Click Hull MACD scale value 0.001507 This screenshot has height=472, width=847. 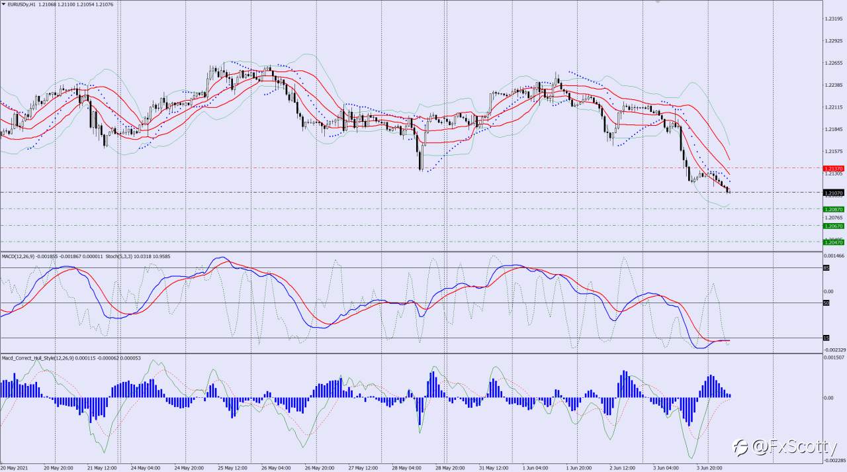(x=834, y=357)
